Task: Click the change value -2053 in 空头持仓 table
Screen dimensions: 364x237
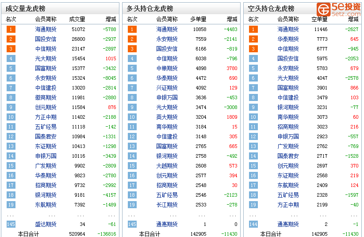Action: [x=352, y=58]
